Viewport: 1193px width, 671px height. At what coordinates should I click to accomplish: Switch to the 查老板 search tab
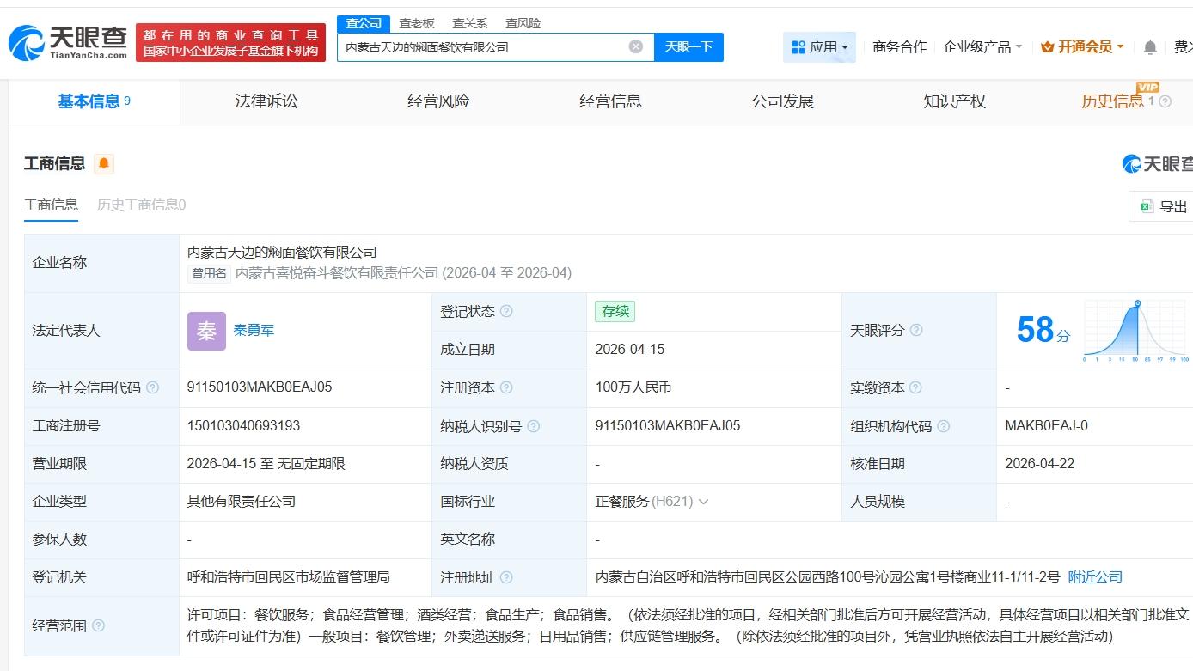click(417, 23)
